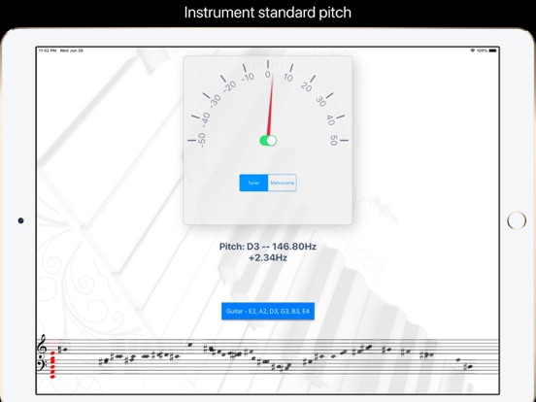Click the red stacked notes on the staff
536x402 pixels.
52,365
